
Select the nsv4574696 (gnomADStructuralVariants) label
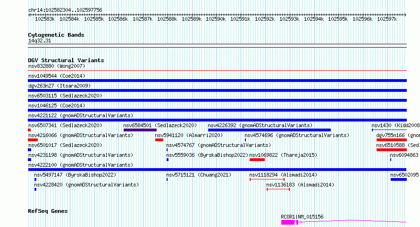coord(297,135)
